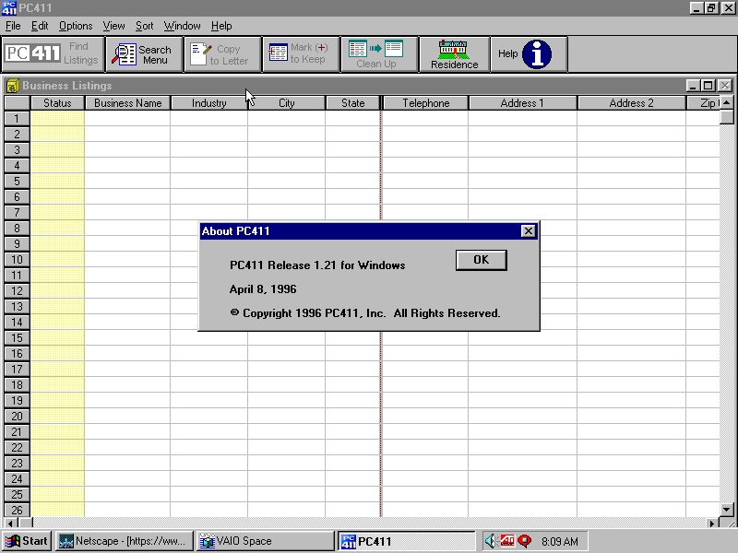Switch to Netscape taskbar window
This screenshot has height=553, width=738.
tap(124, 541)
